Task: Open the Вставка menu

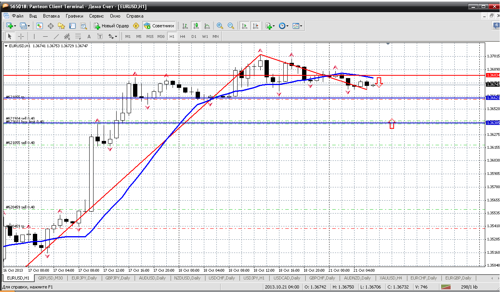Action: [51, 16]
